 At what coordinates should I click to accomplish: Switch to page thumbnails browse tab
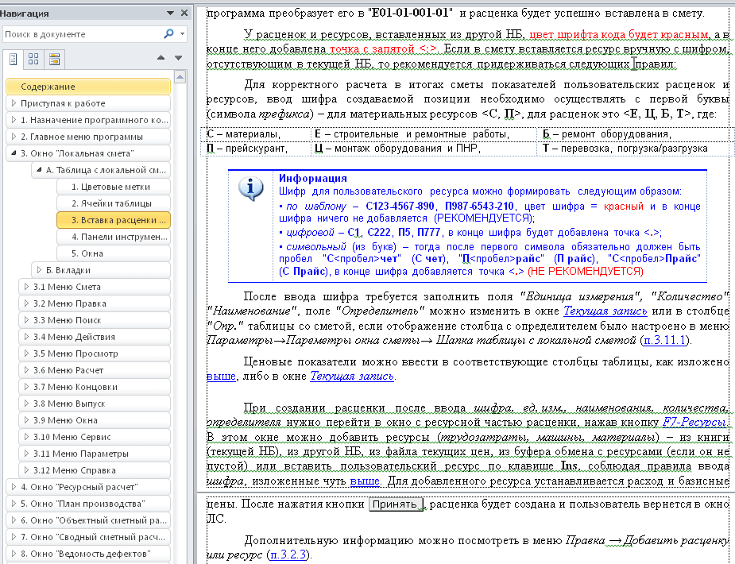click(33, 59)
